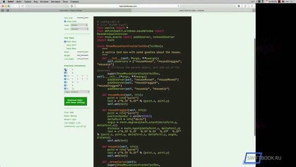
Task: Choose the second curly braces alternate radio
Action: 71,89
